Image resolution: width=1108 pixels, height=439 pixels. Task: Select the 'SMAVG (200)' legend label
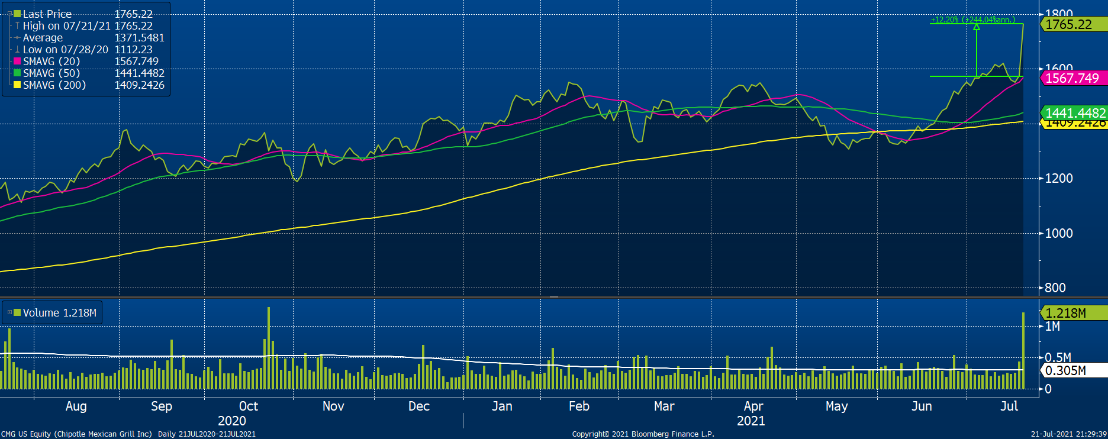click(54, 85)
